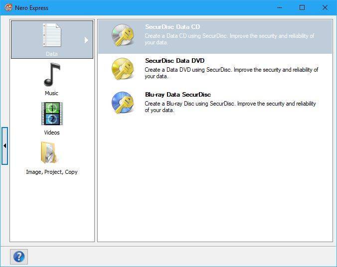The width and height of the screenshot is (337, 267).
Task: Minimize the Nero Express window
Action: pos(280,7)
